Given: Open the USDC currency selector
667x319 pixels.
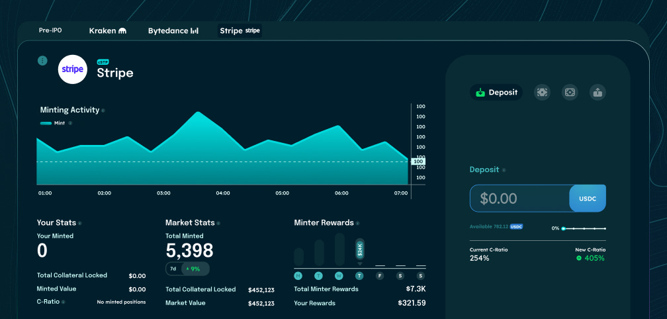Looking at the screenshot, I should [588, 198].
